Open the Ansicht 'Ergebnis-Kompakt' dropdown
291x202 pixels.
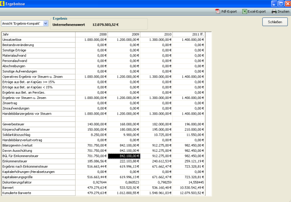click(45, 23)
